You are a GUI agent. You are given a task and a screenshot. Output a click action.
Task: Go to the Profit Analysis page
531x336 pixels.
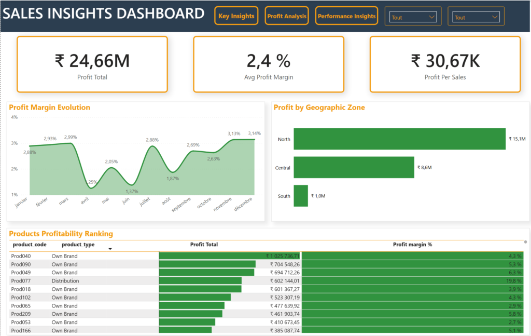tap(286, 16)
